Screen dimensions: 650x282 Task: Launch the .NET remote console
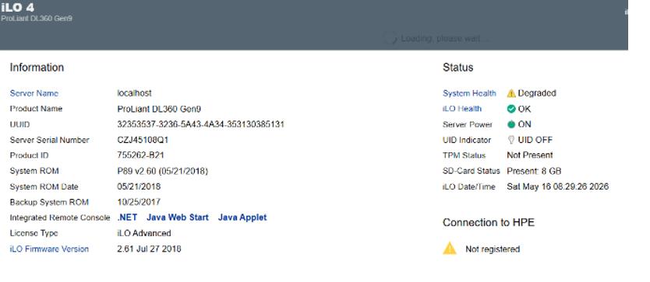[127, 218]
